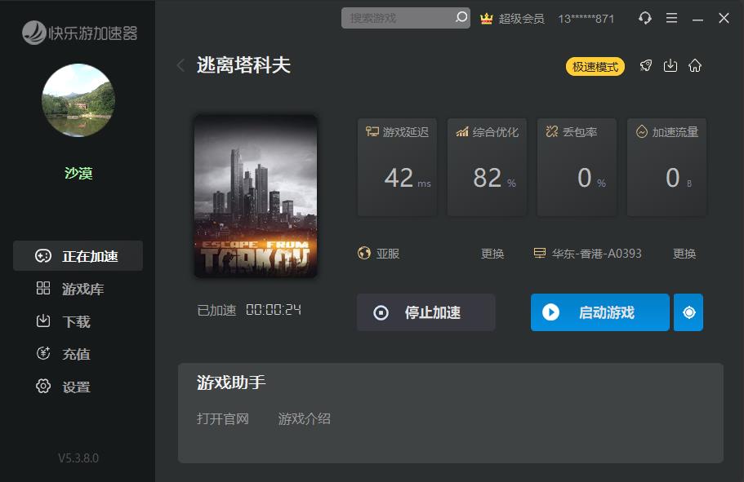
Task: Click the 打开官网 link
Action: click(222, 419)
